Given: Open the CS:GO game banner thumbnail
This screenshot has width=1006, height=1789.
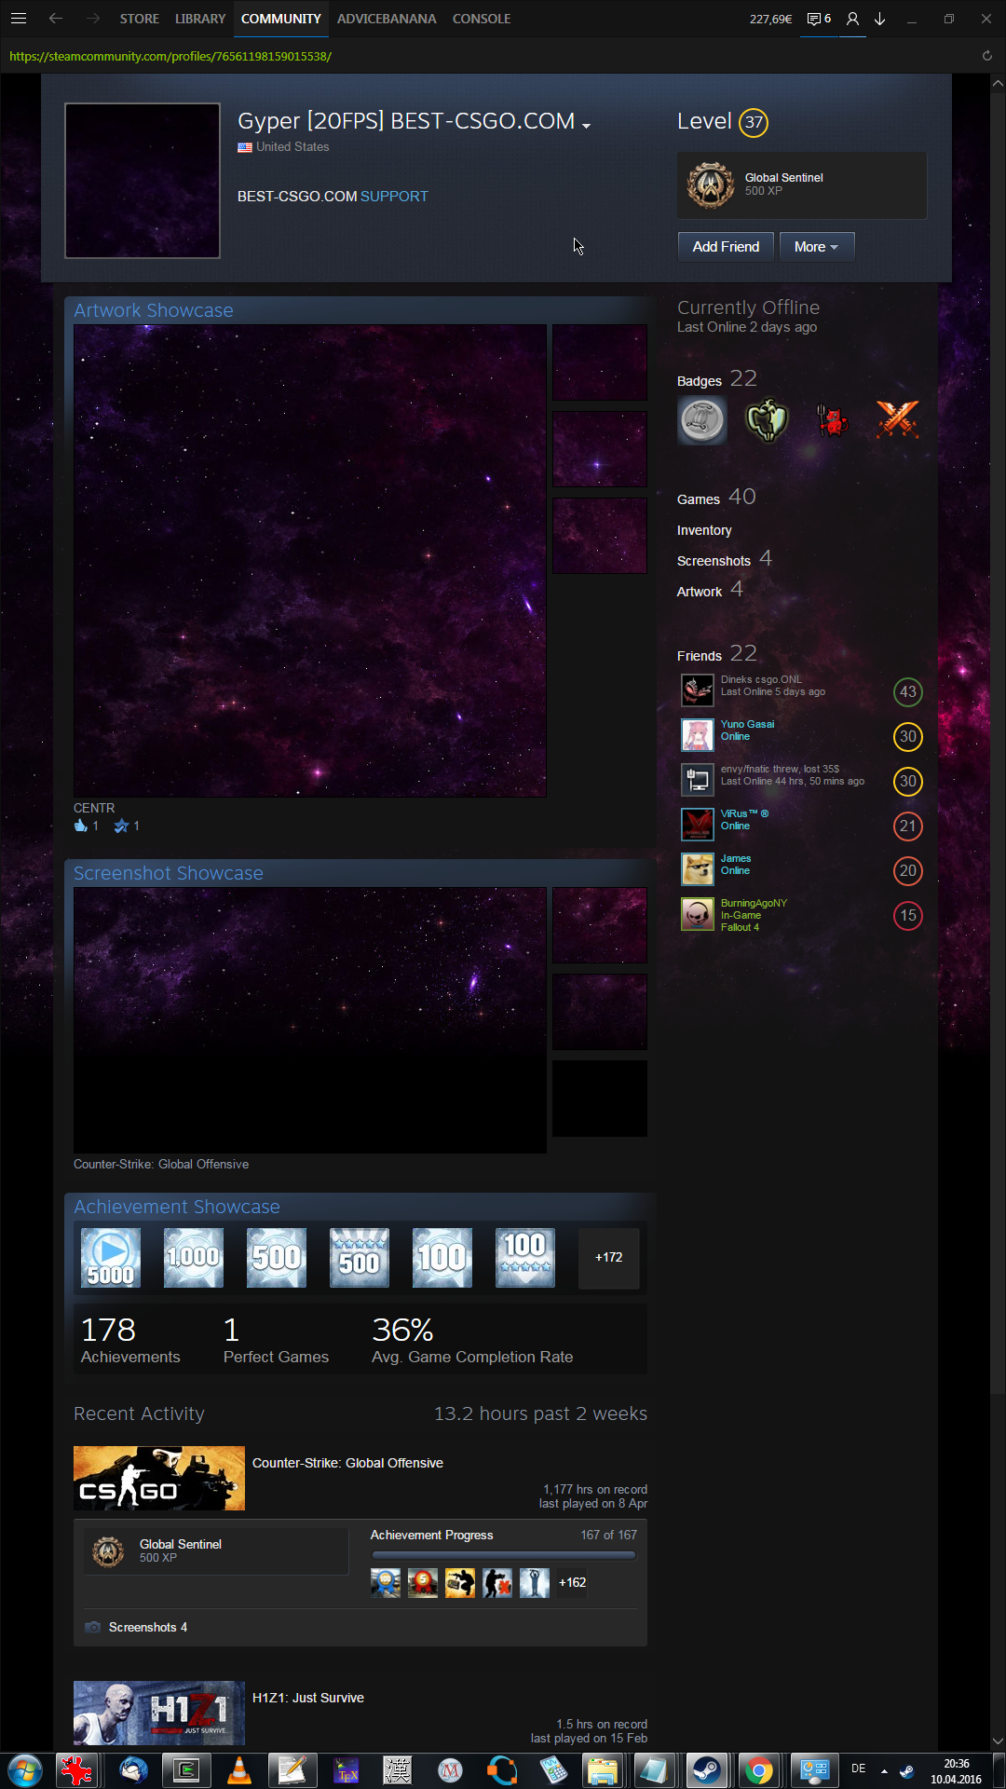Looking at the screenshot, I should pyautogui.click(x=159, y=1478).
